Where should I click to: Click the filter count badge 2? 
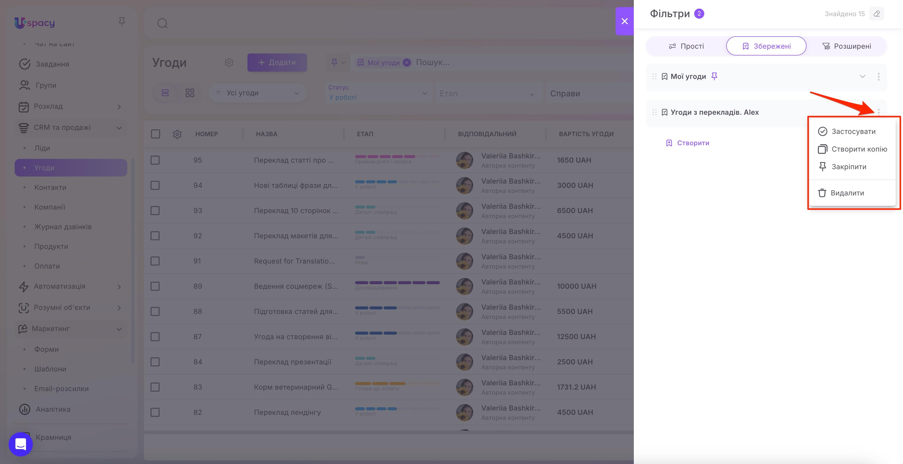pos(699,14)
